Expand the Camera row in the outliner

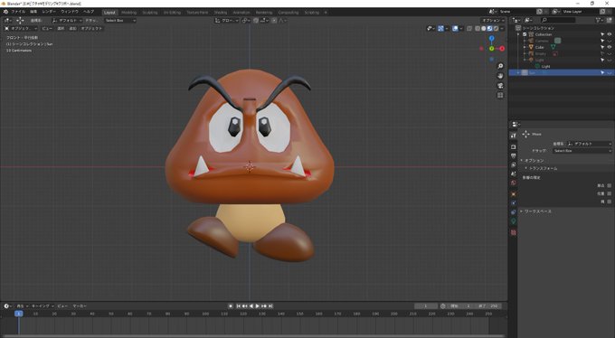tap(525, 41)
